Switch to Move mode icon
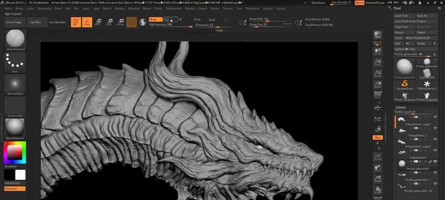Screen dimensions: 445x200 98,22
